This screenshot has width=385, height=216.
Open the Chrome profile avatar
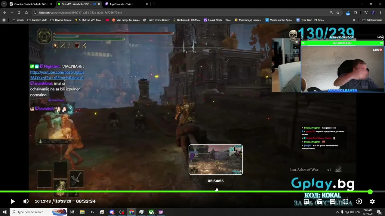tap(373, 13)
